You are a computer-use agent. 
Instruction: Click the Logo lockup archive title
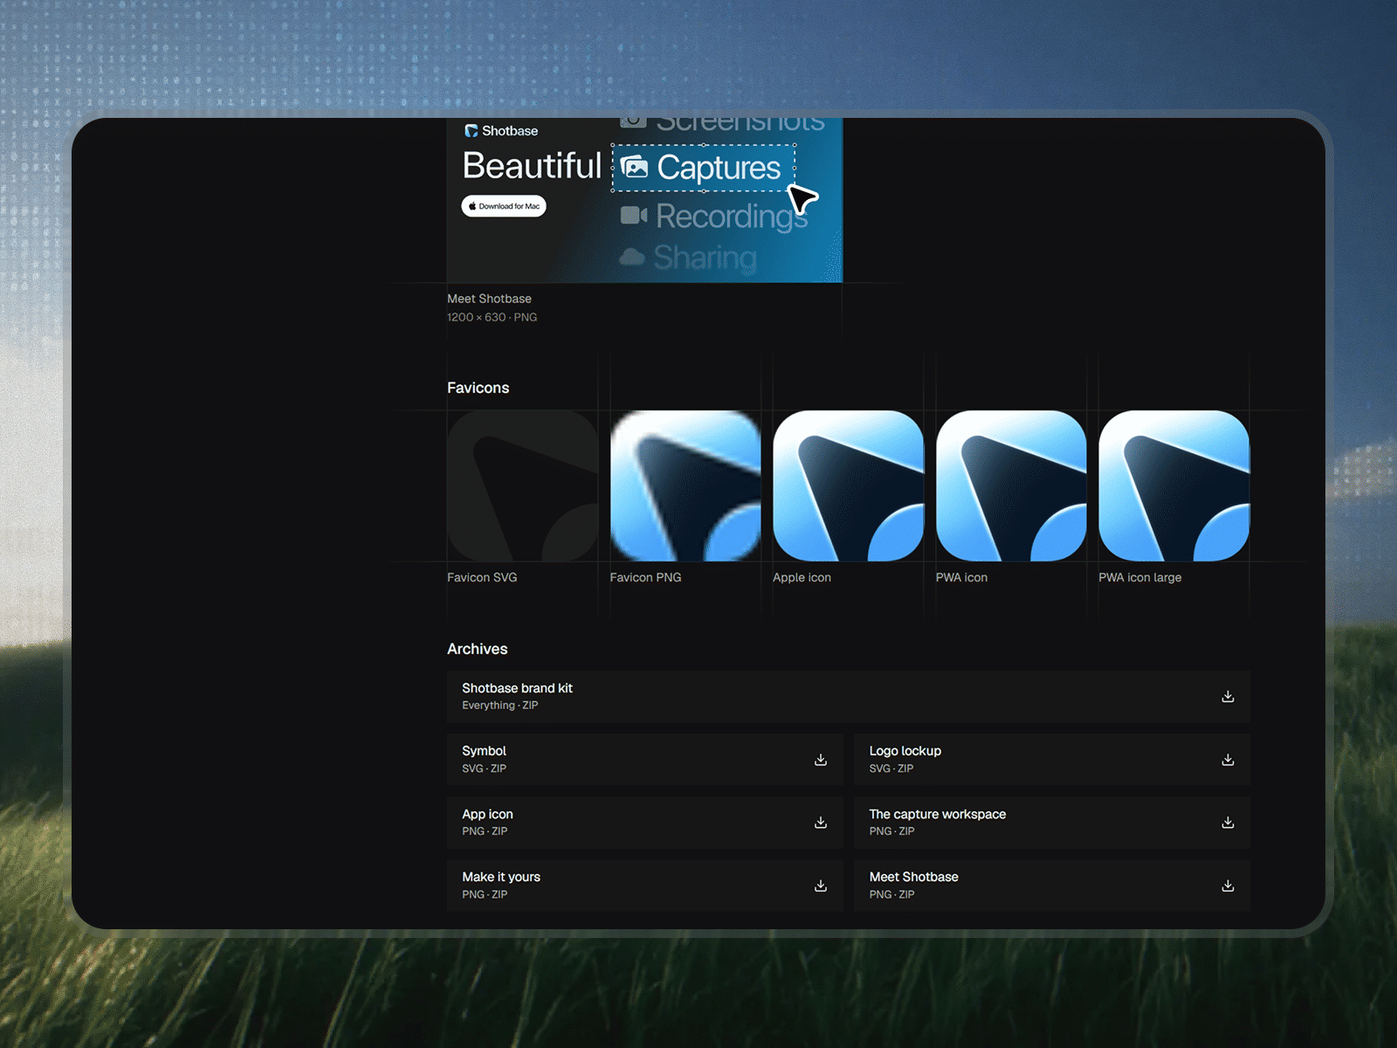point(905,751)
